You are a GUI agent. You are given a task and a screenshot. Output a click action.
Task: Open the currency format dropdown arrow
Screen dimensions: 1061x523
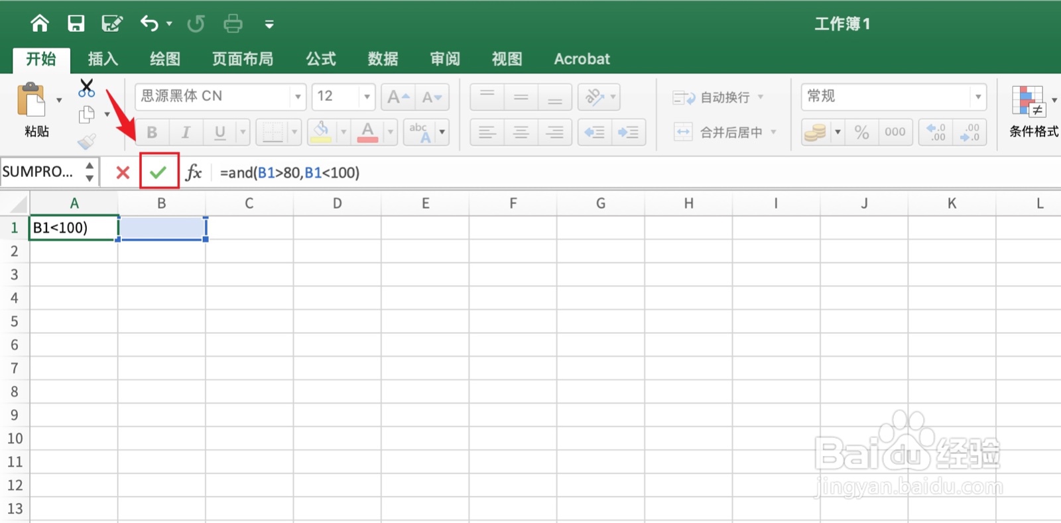[x=838, y=132]
